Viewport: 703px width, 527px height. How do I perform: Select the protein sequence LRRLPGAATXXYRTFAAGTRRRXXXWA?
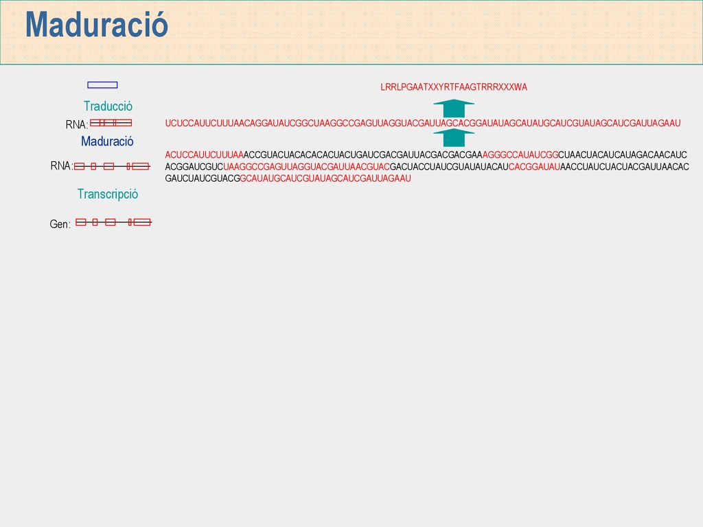coord(454,87)
